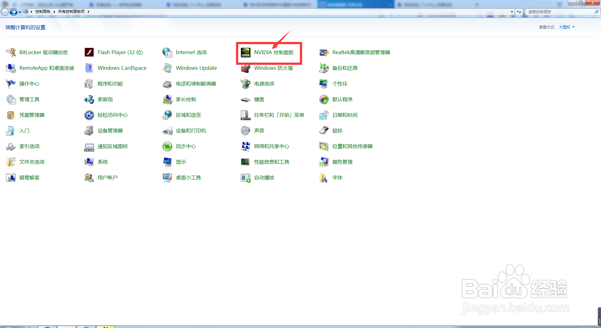
Task: Open the 电话和调制解调器 icon
Action: (167, 84)
